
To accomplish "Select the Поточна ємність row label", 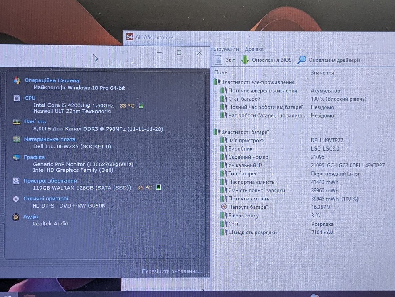I will pyautogui.click(x=249, y=199).
